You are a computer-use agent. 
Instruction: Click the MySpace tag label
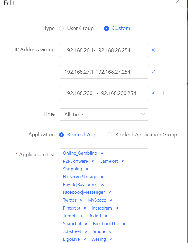point(97,200)
